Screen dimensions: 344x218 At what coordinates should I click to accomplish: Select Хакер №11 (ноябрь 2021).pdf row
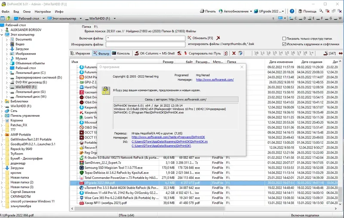pyautogui.click(x=204, y=203)
